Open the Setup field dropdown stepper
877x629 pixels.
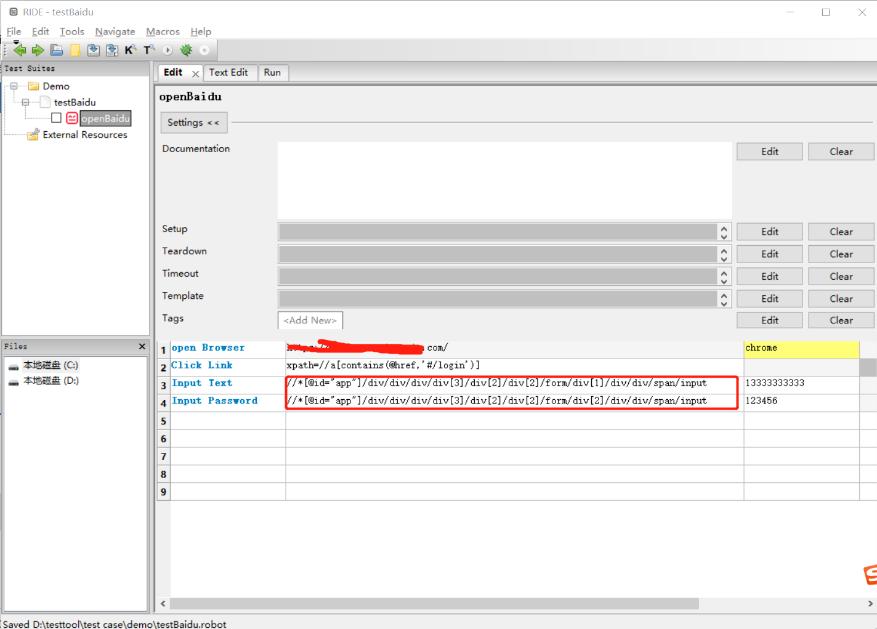point(724,232)
